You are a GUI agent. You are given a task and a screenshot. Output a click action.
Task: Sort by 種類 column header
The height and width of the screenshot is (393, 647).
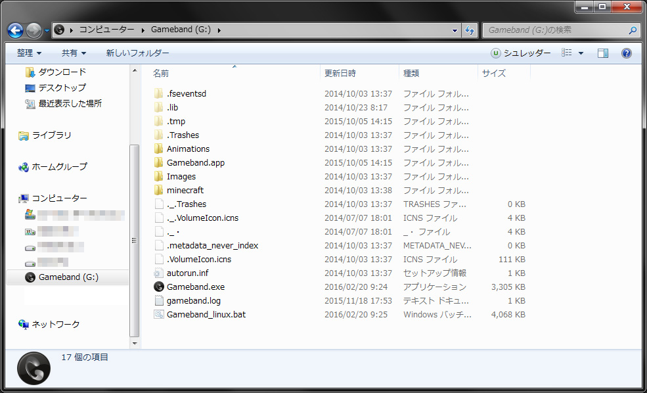coord(439,73)
